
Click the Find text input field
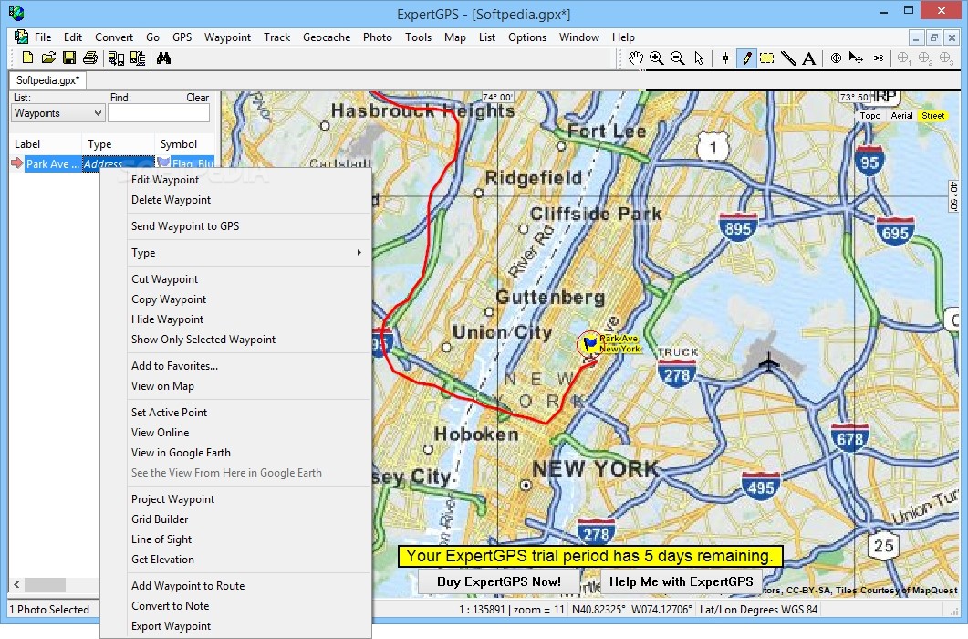click(159, 113)
